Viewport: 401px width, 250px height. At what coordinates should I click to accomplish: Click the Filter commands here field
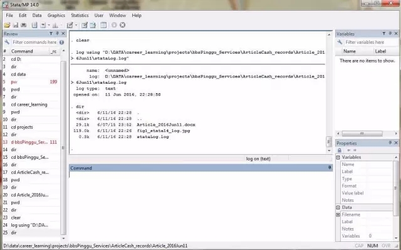tap(34, 42)
